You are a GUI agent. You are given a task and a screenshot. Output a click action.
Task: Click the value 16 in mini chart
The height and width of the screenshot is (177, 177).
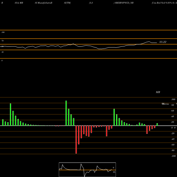click(114, 172)
